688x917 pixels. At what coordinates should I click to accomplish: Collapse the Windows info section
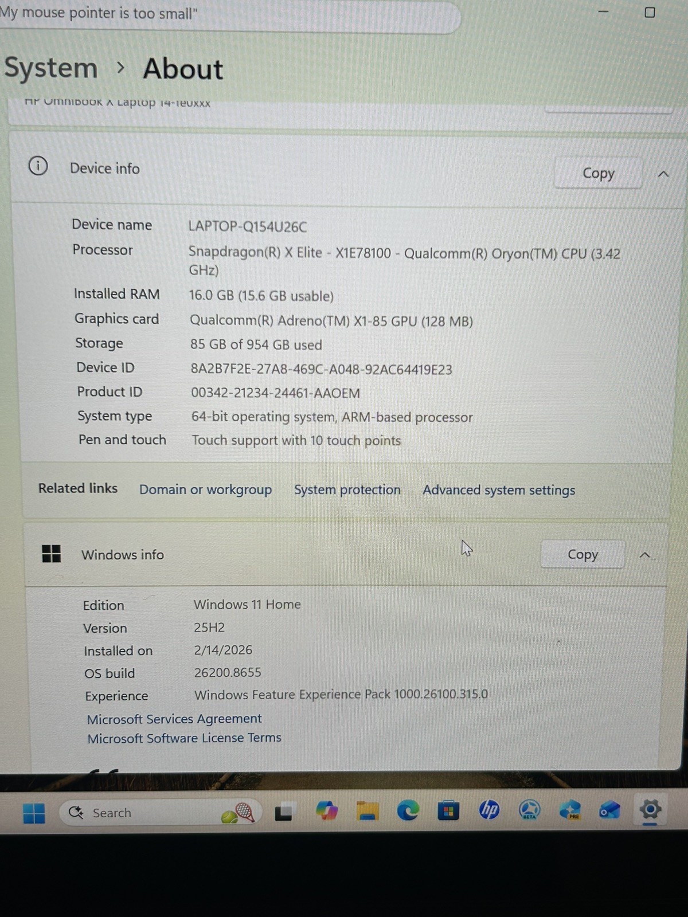645,555
